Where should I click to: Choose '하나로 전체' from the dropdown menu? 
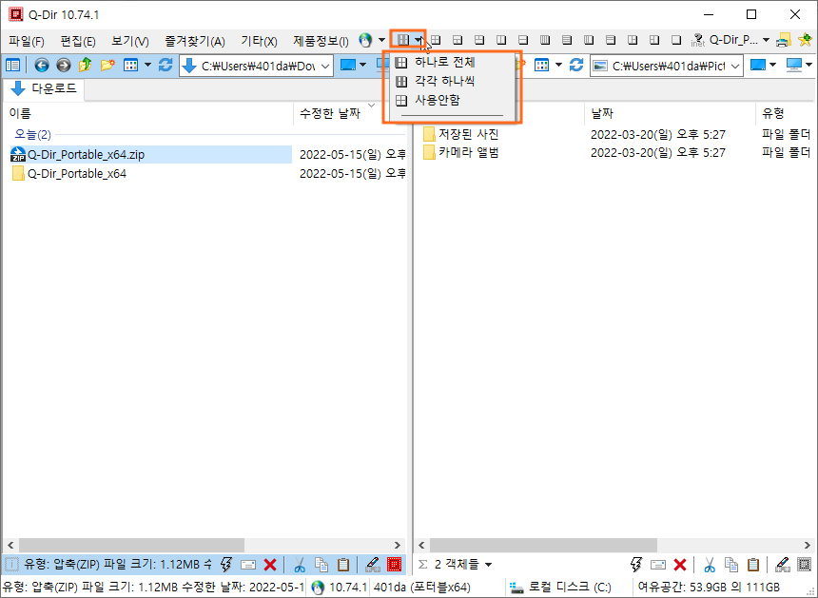pos(453,63)
